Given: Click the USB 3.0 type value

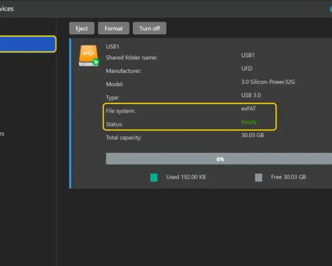Looking at the screenshot, I should tap(251, 95).
